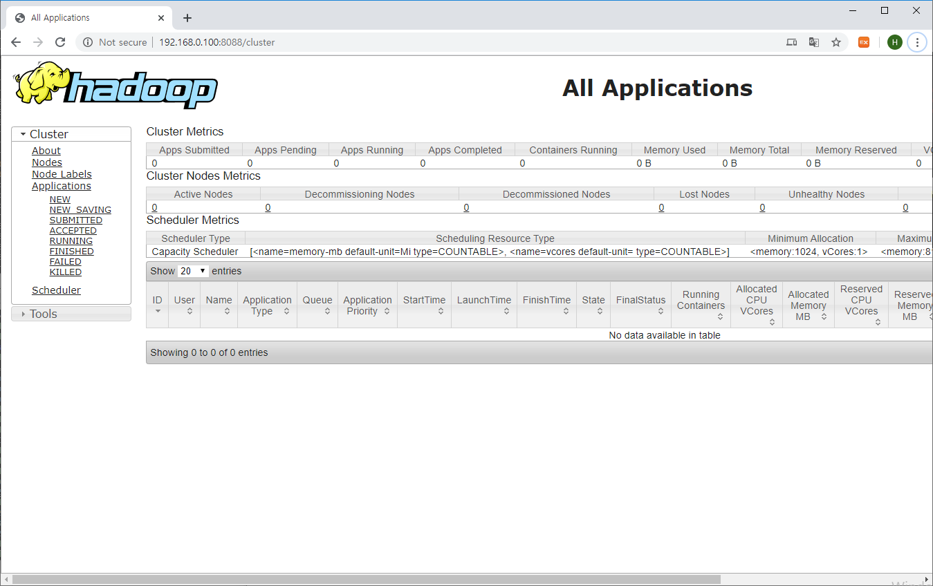
Task: Open the About cluster link
Action: [x=46, y=151]
